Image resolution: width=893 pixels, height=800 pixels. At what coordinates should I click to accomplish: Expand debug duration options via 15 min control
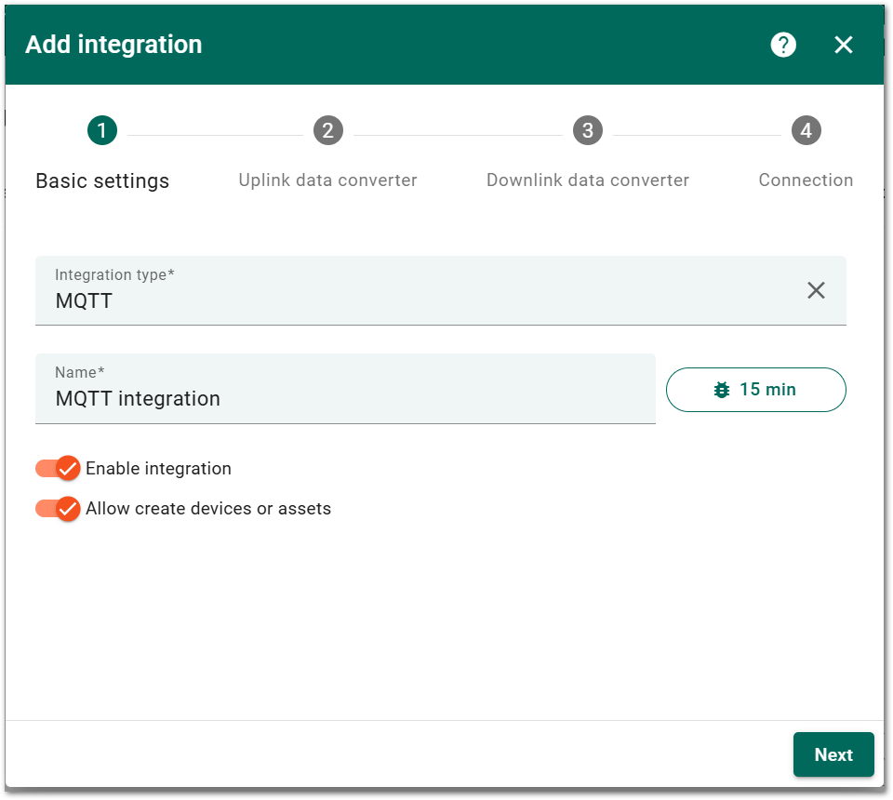(755, 390)
